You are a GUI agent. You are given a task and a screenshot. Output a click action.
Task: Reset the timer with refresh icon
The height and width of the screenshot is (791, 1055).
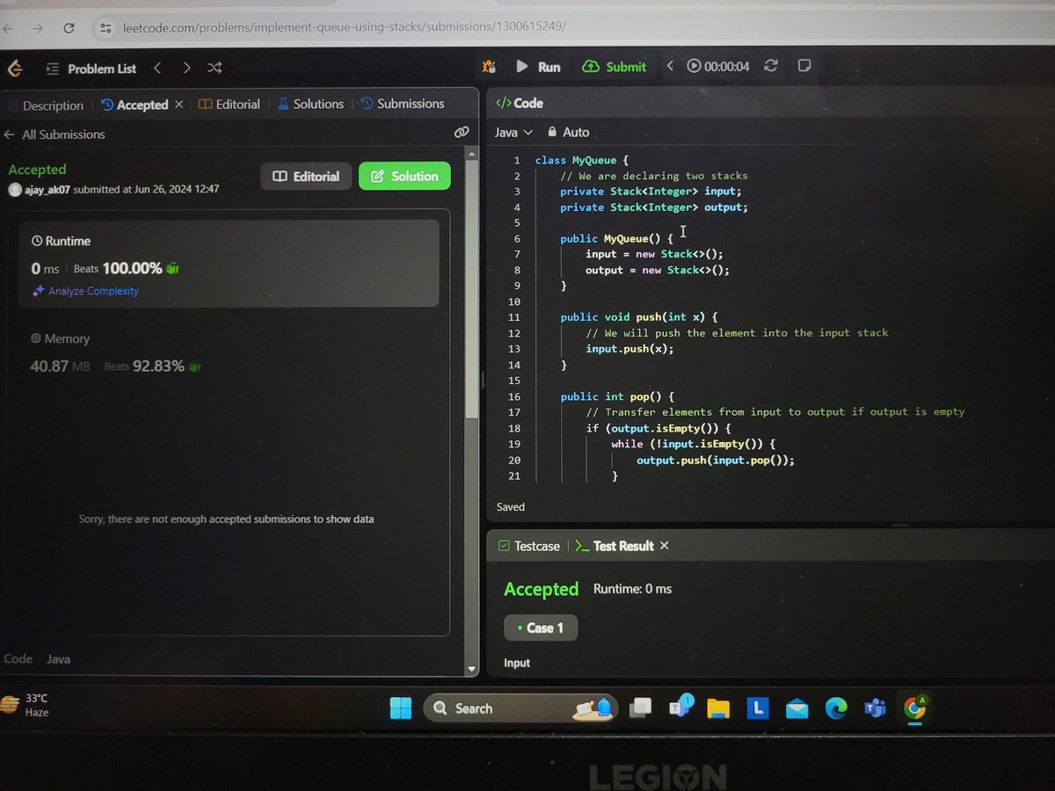pyautogui.click(x=771, y=66)
